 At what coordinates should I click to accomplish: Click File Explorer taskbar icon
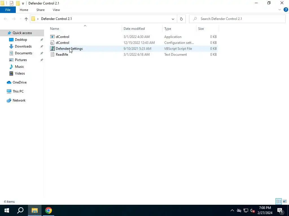[34, 210]
